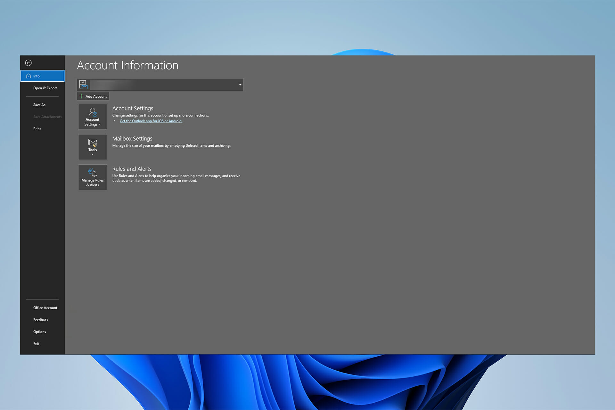Expand the account selector dropdown arrow

tap(240, 85)
